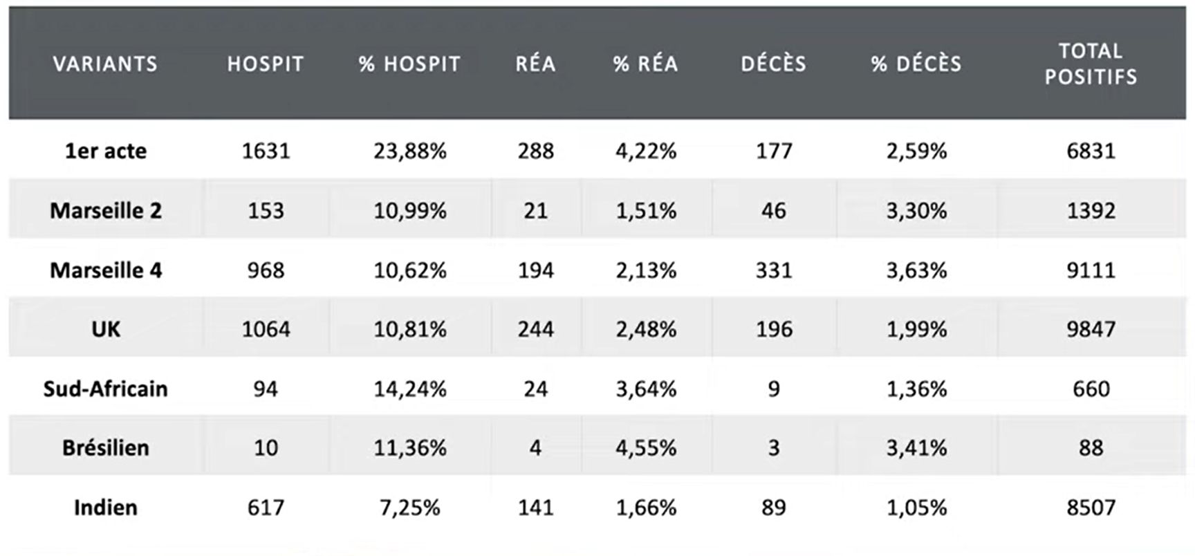
Task: Select the UK variant row label
Action: tap(106, 329)
